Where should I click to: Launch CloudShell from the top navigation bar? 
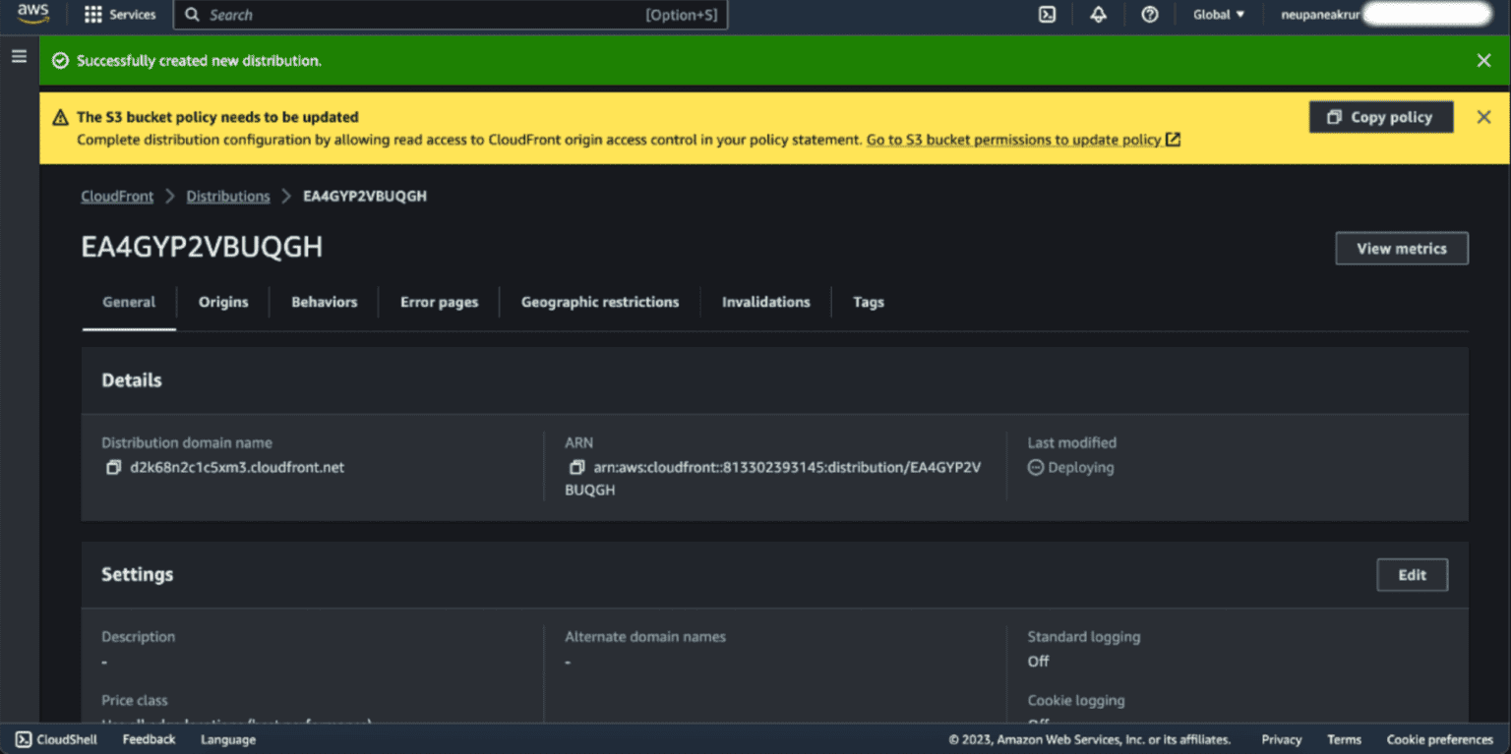(1047, 15)
